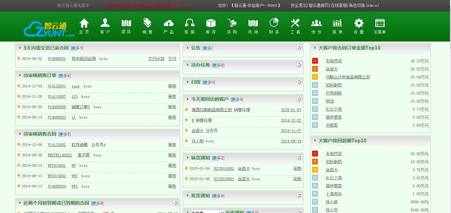Open 更多 in 缺货通知 panel
This screenshot has width=451, height=213.
(218, 158)
